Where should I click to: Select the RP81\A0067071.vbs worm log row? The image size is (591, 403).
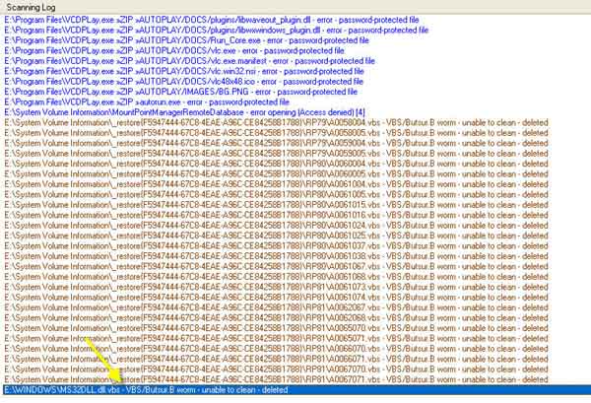276,379
